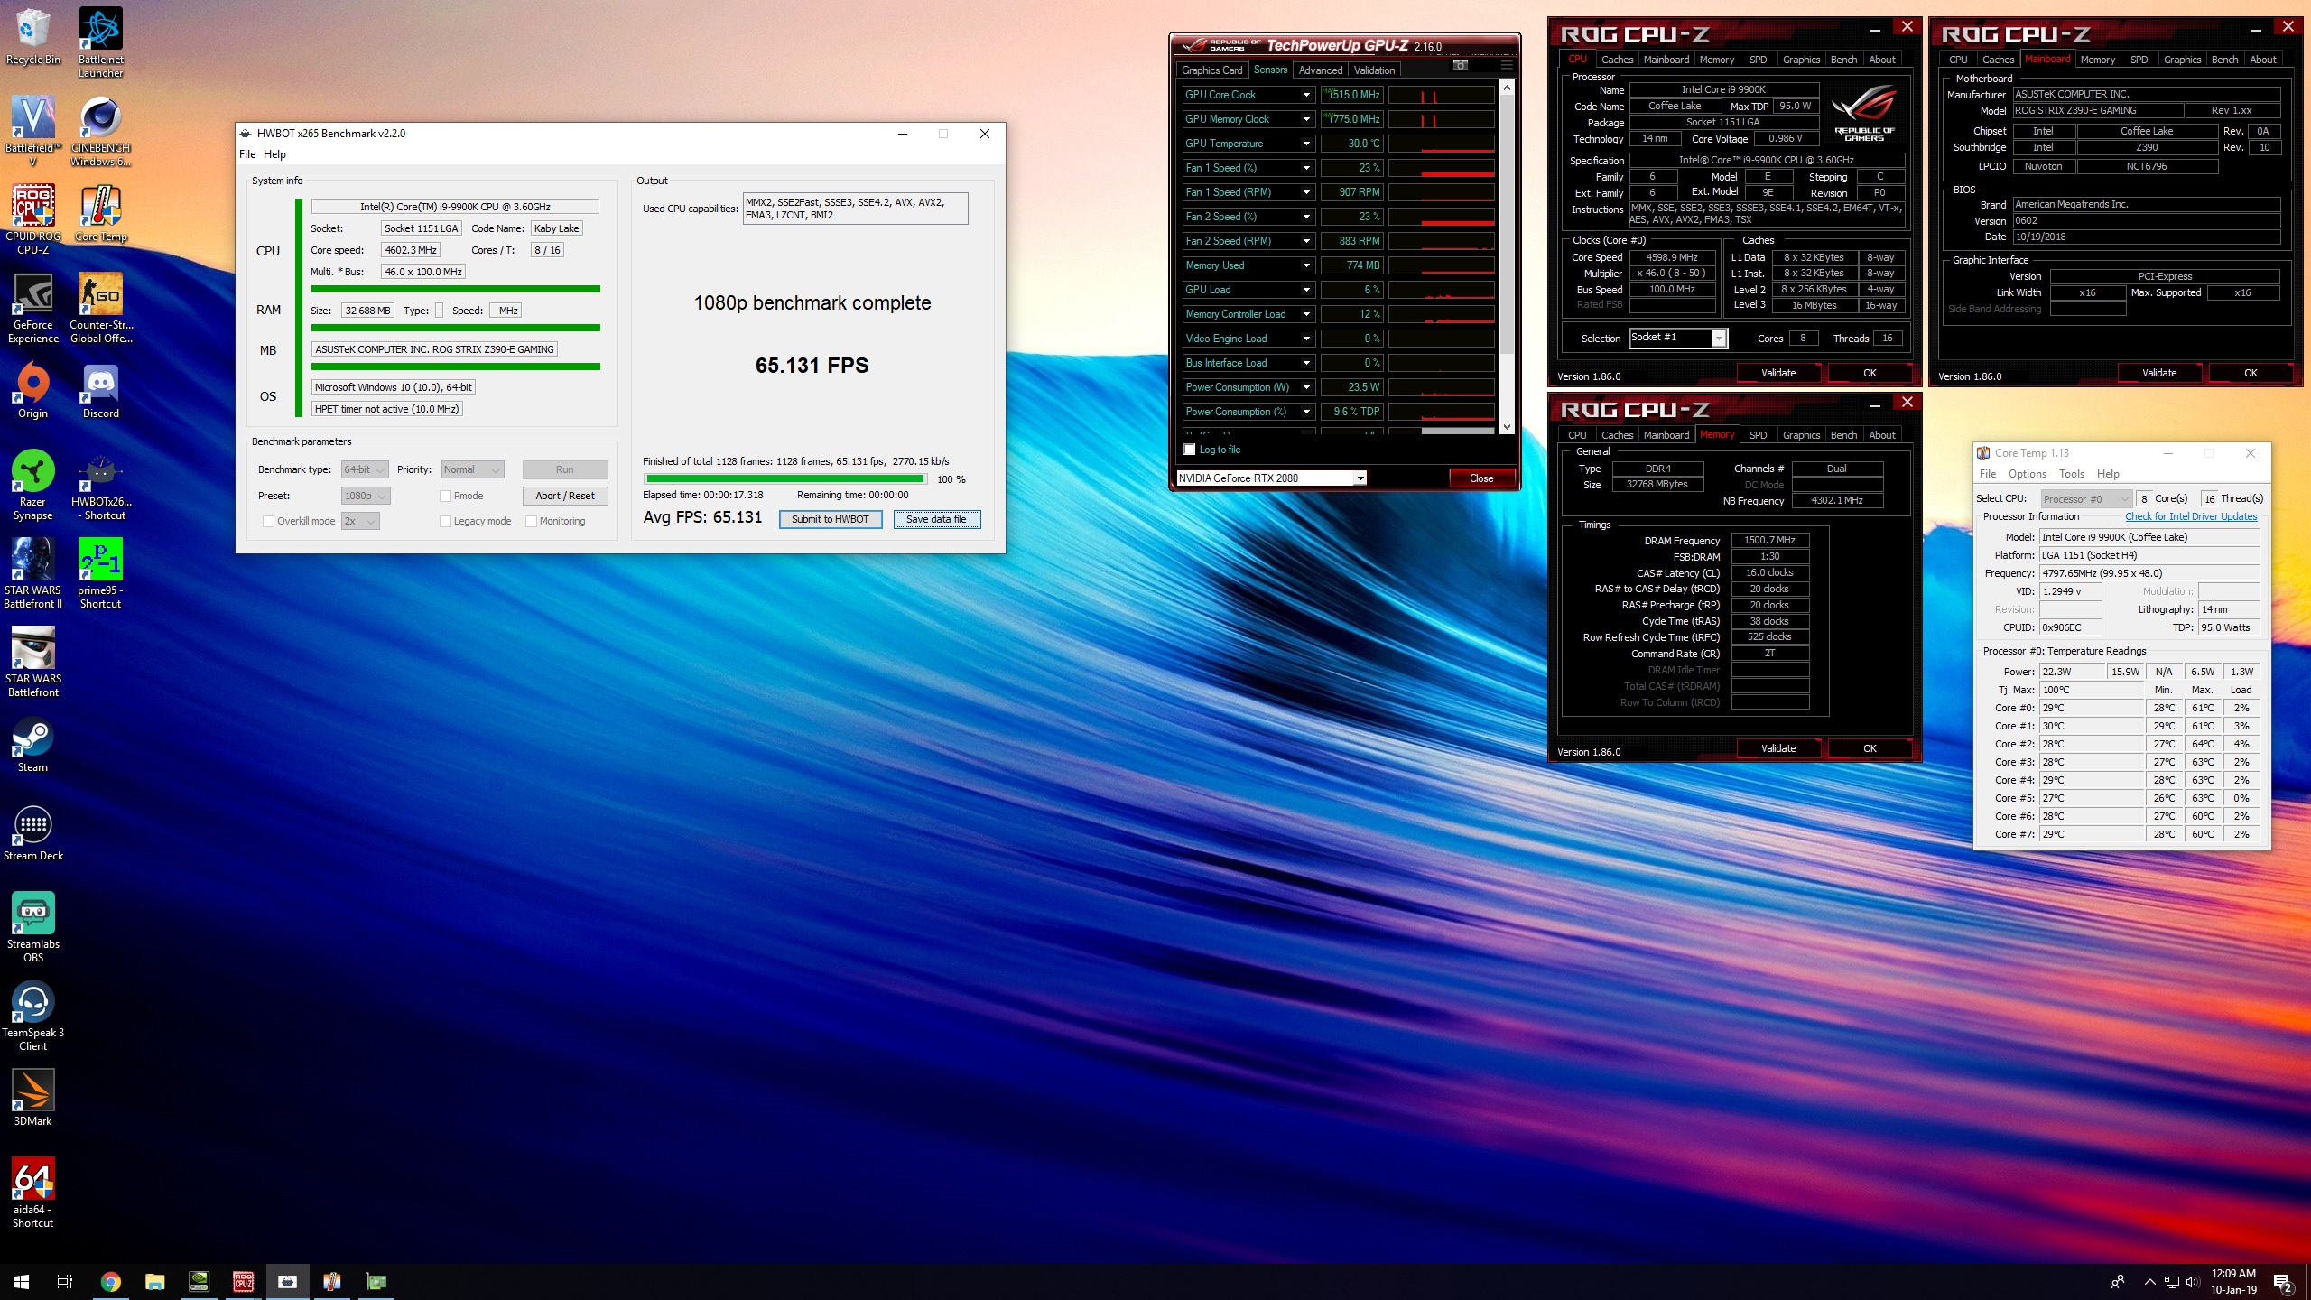Switch to the Advanced tab in GPU-Z
This screenshot has width=2311, height=1300.
click(1321, 70)
